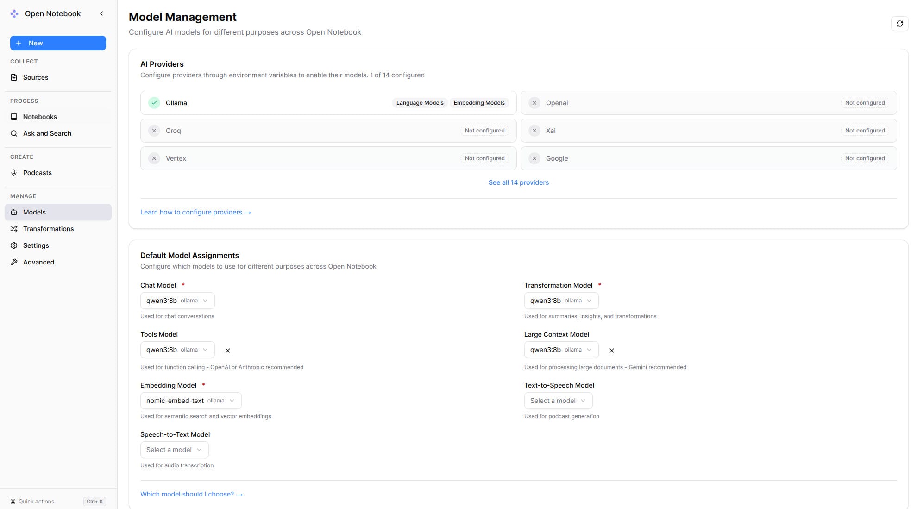Expand the Text-to-Speech Model selector

click(x=558, y=401)
